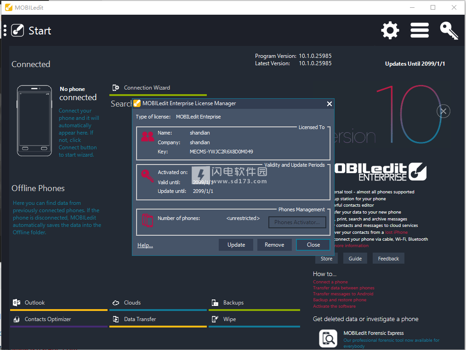Screen dimensions: 466x350
Task: Click the 'No phone connected' text
Action: tap(78, 94)
